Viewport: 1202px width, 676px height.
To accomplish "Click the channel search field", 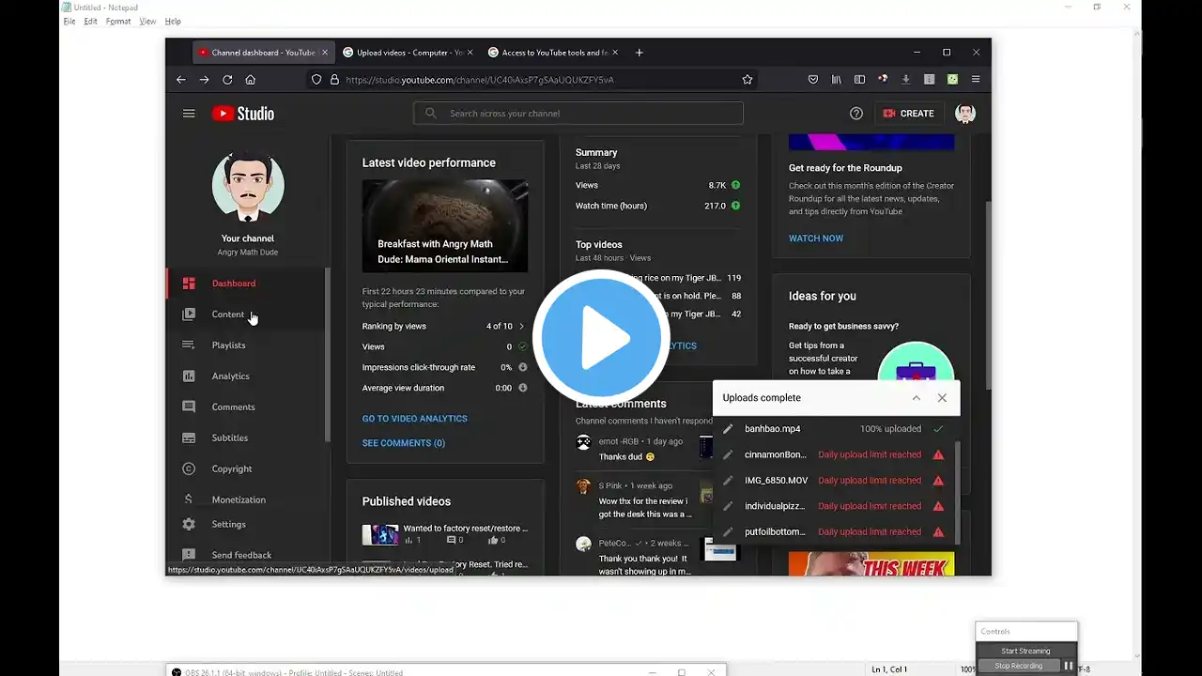I will click(578, 114).
